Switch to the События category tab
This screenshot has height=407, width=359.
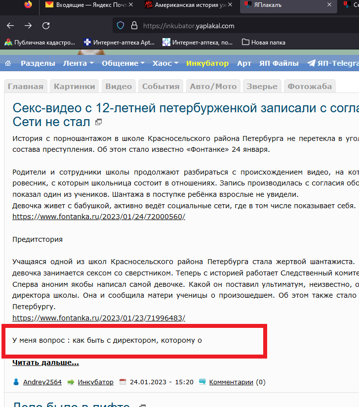tap(160, 86)
